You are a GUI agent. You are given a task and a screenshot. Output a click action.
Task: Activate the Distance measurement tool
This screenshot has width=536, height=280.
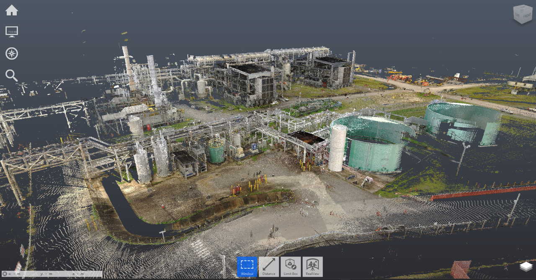click(x=269, y=267)
